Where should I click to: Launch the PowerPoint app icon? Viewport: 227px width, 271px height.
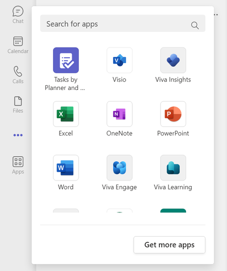173,114
